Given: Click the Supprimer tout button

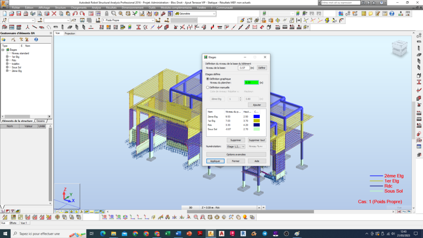Looking at the screenshot, I should [x=257, y=140].
